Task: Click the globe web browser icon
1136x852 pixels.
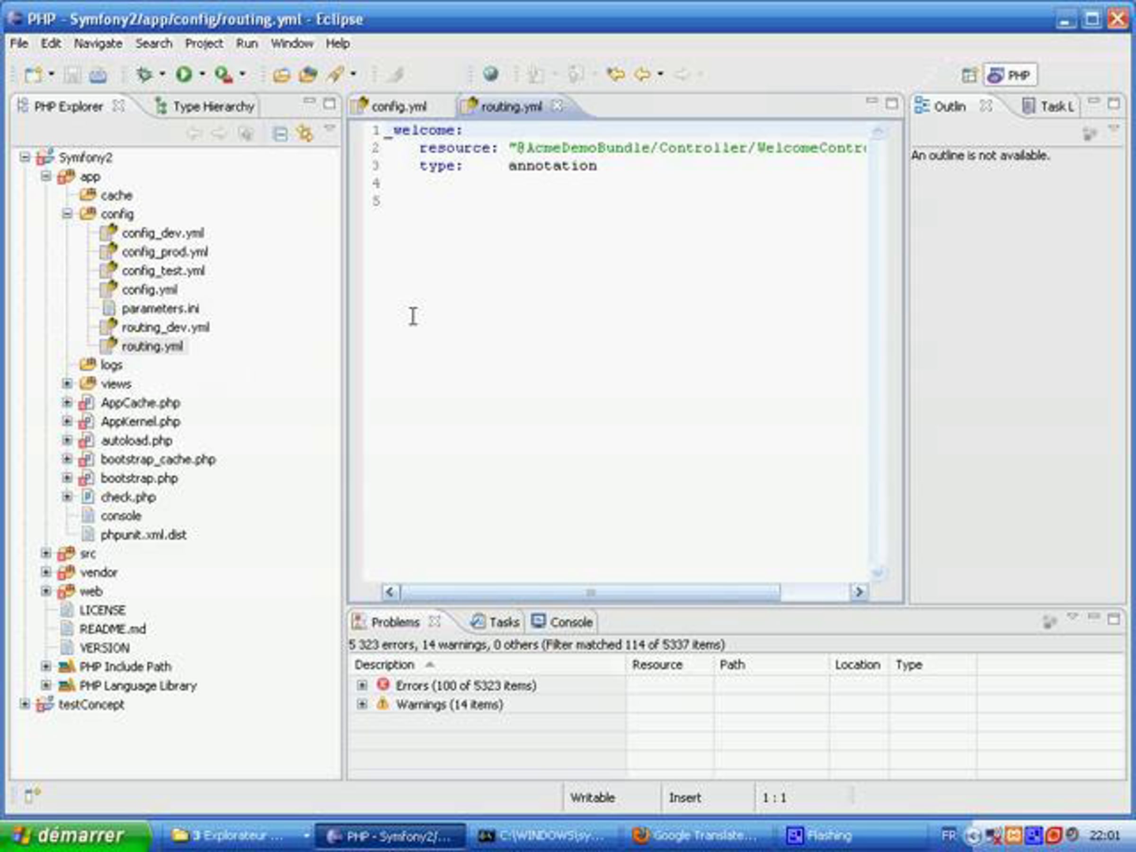Action: [x=490, y=74]
